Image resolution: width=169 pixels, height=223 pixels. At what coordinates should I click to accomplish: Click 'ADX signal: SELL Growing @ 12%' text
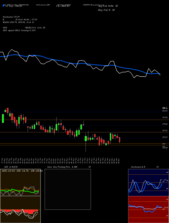click(x=19, y=30)
